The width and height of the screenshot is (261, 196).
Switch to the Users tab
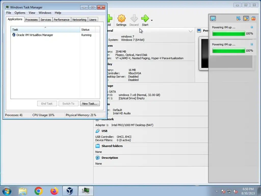tap(93, 20)
